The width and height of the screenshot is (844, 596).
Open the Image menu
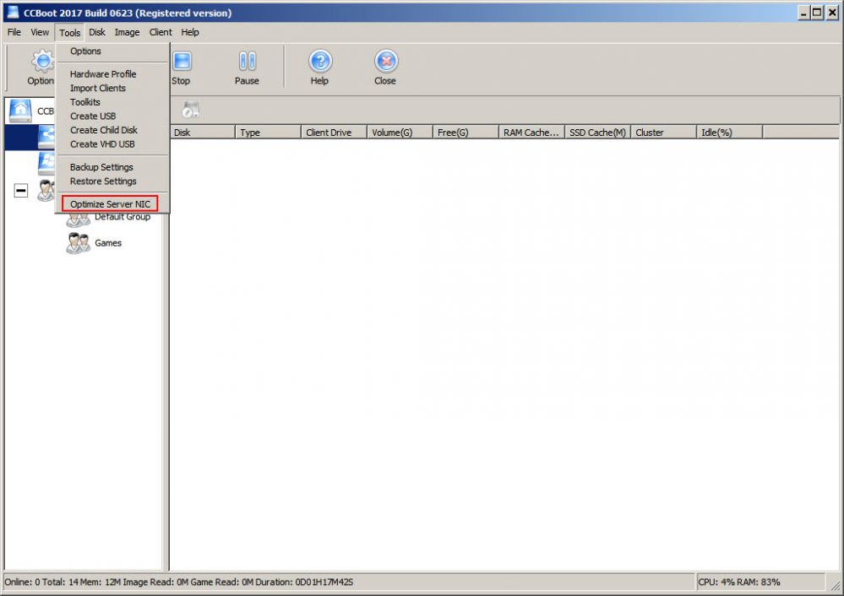(x=127, y=32)
